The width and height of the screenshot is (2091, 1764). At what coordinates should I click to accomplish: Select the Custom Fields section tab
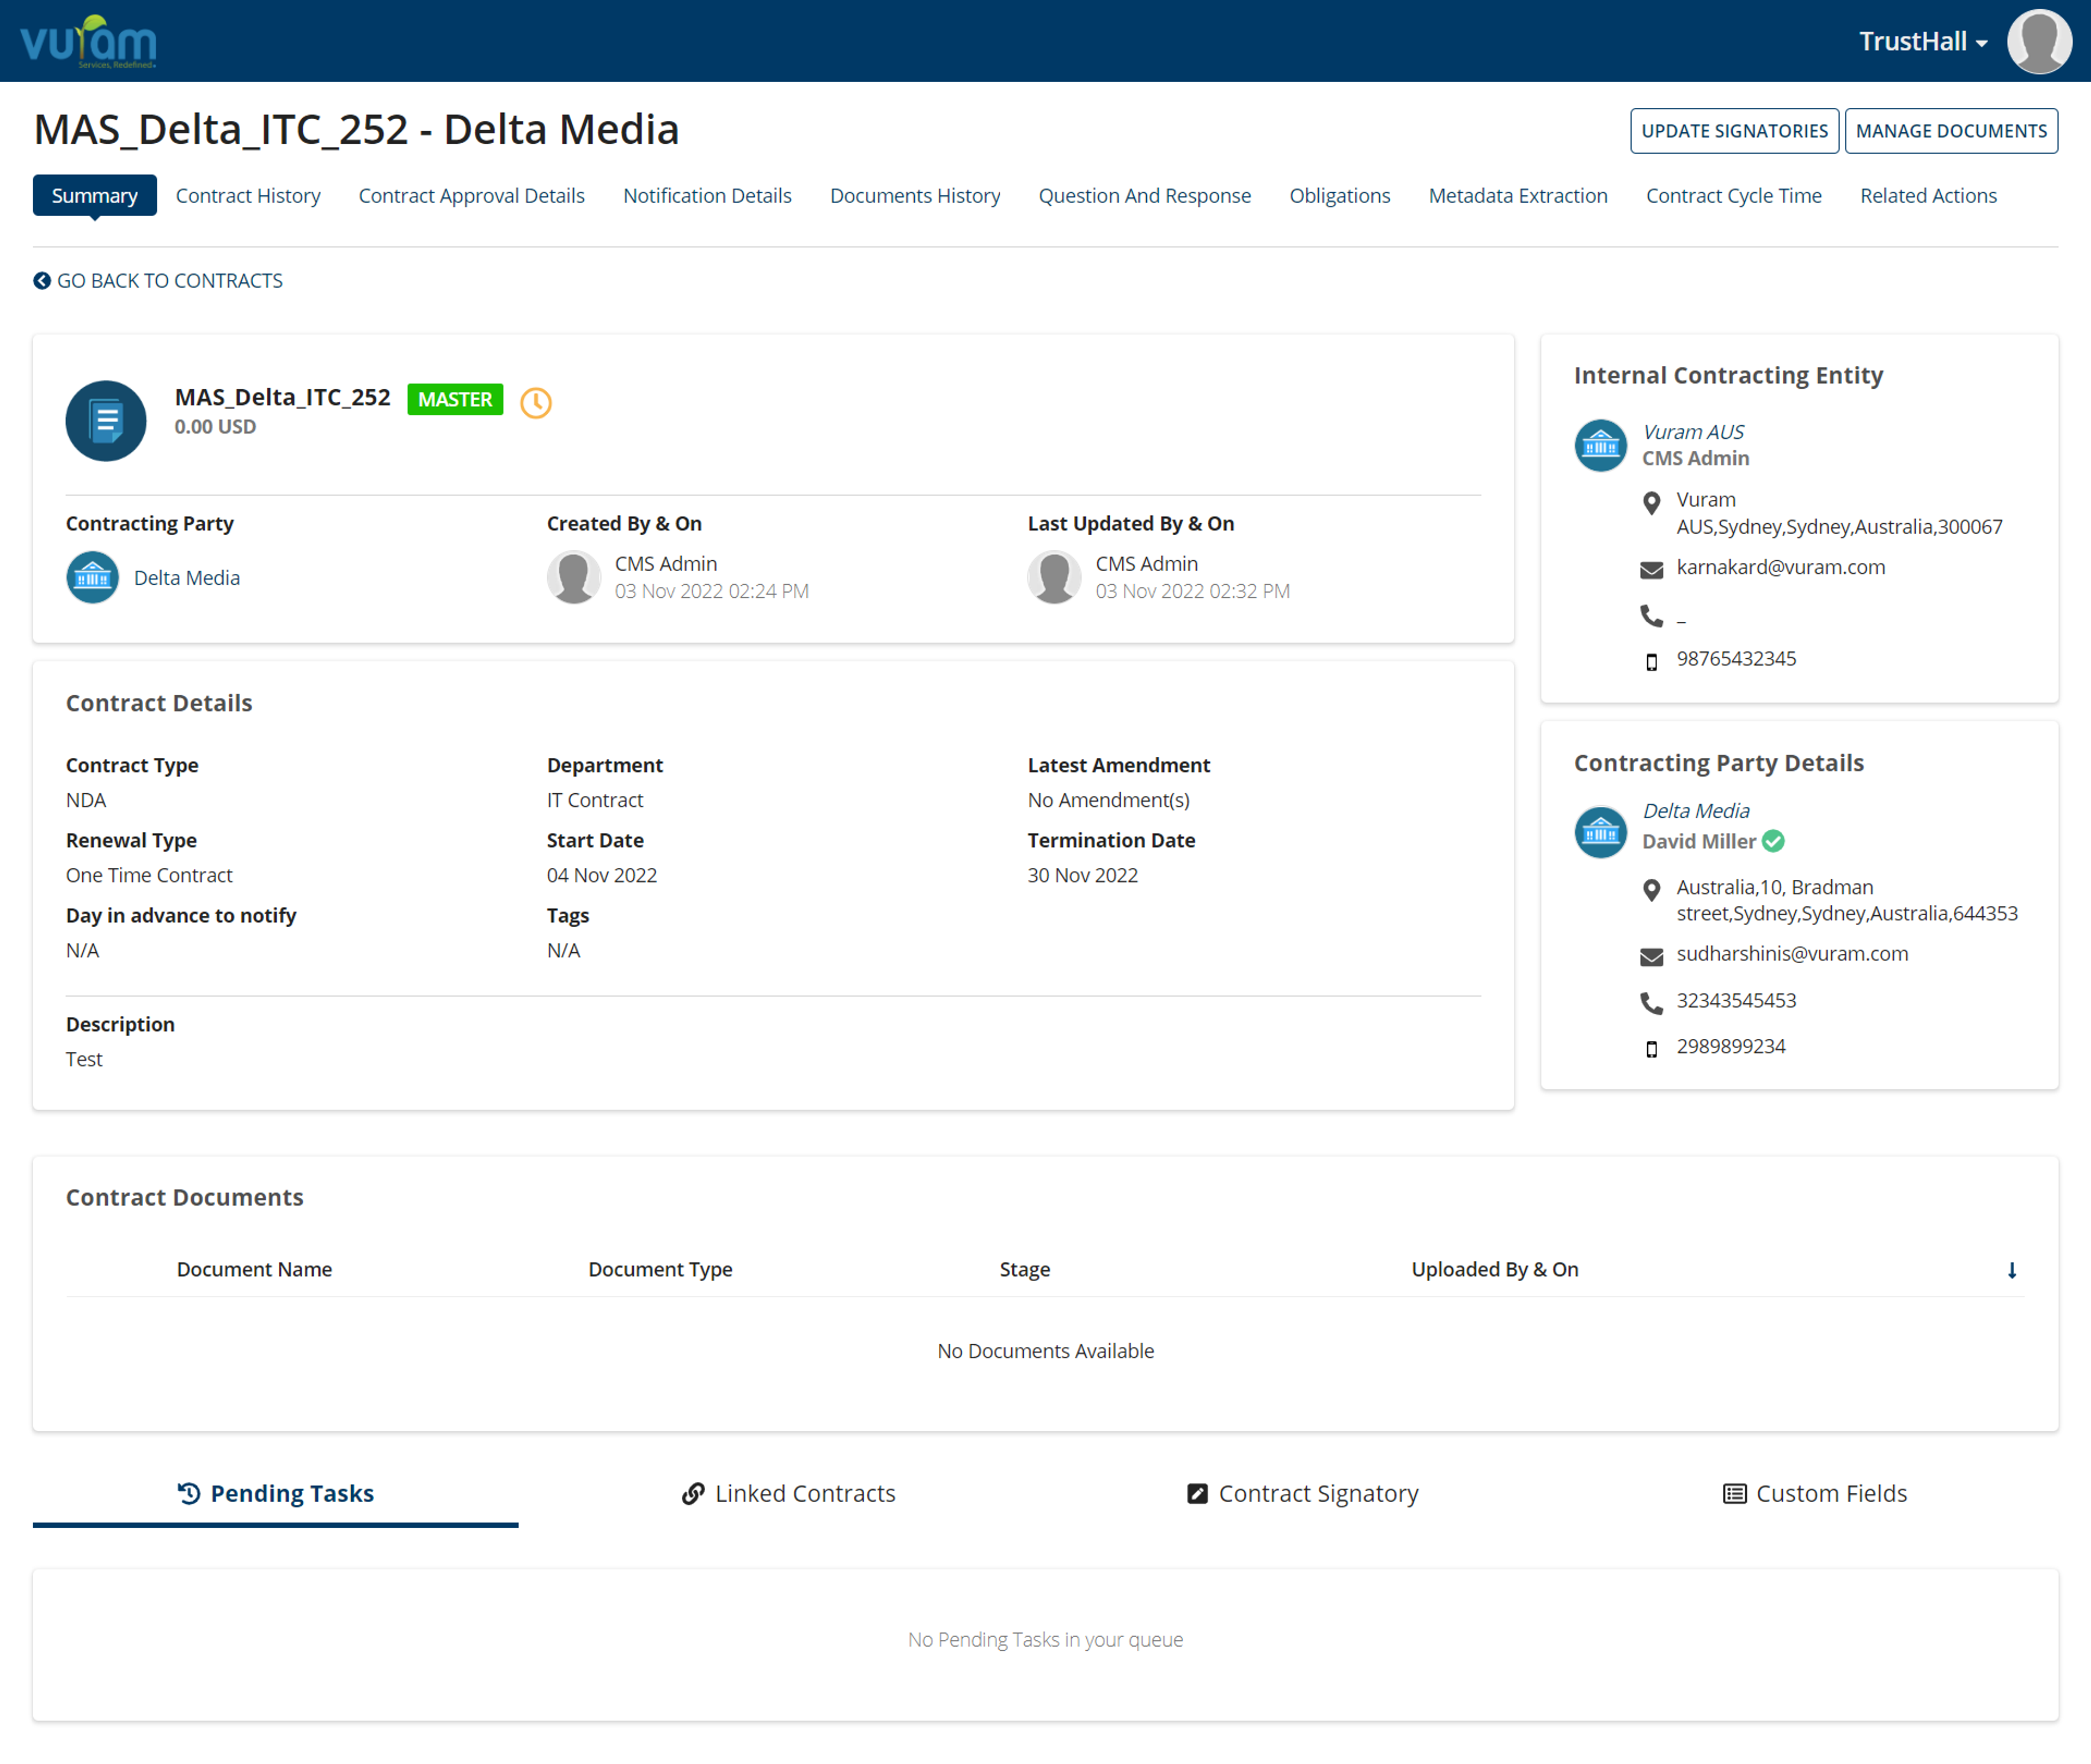pos(1816,1493)
